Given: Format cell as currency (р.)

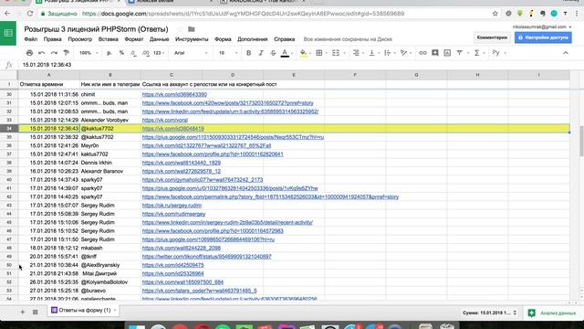Looking at the screenshot, I should click(109, 53).
